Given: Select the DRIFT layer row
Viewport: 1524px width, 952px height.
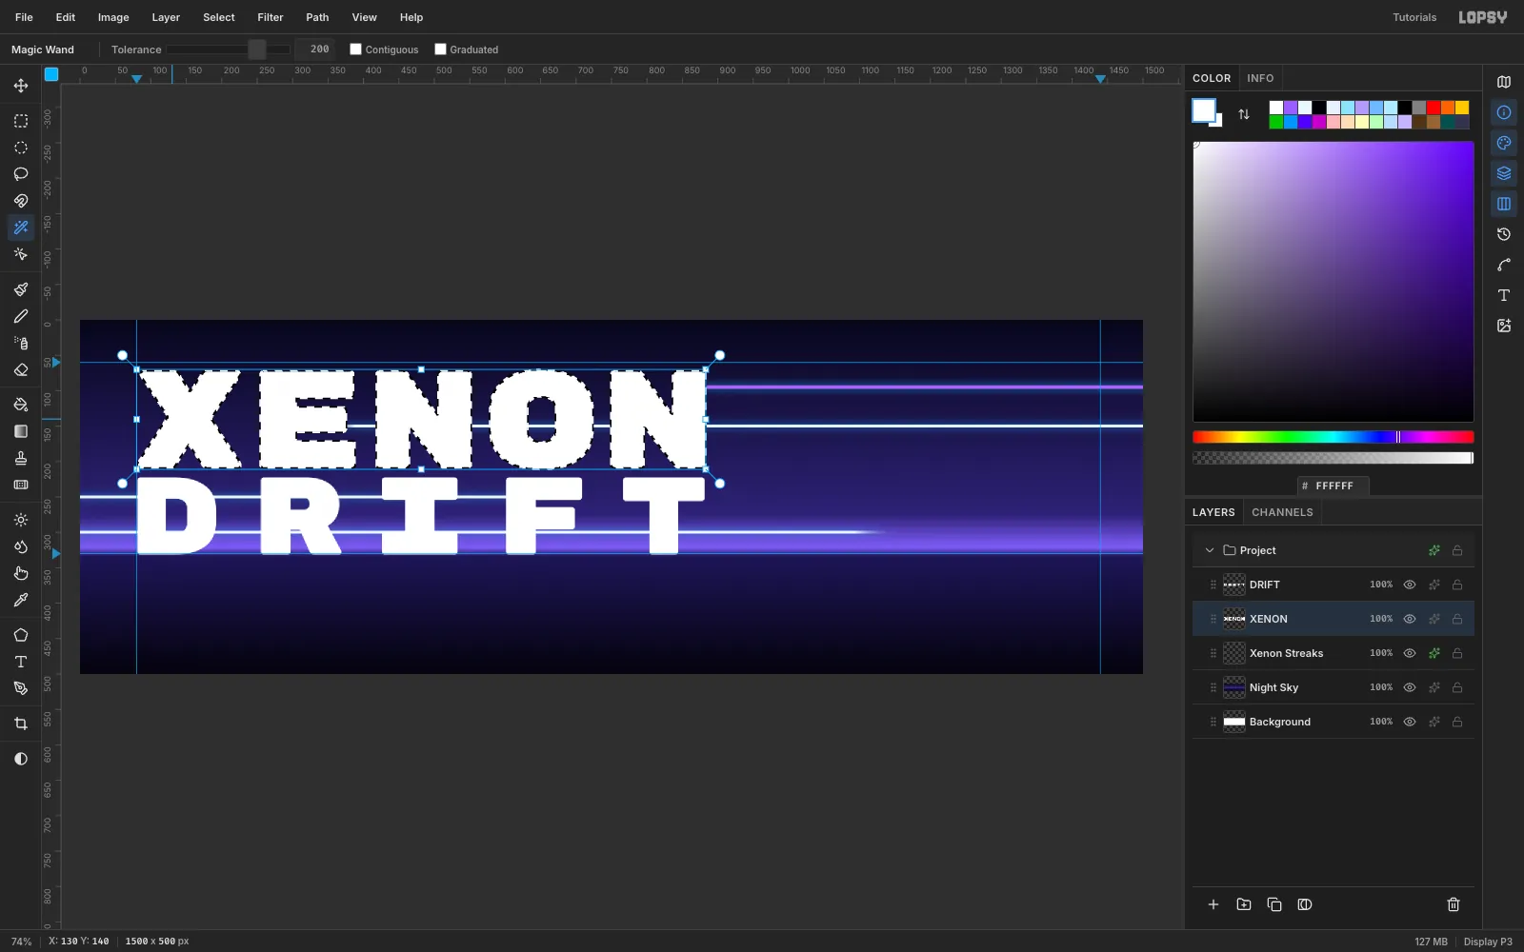Looking at the screenshot, I should [1333, 585].
